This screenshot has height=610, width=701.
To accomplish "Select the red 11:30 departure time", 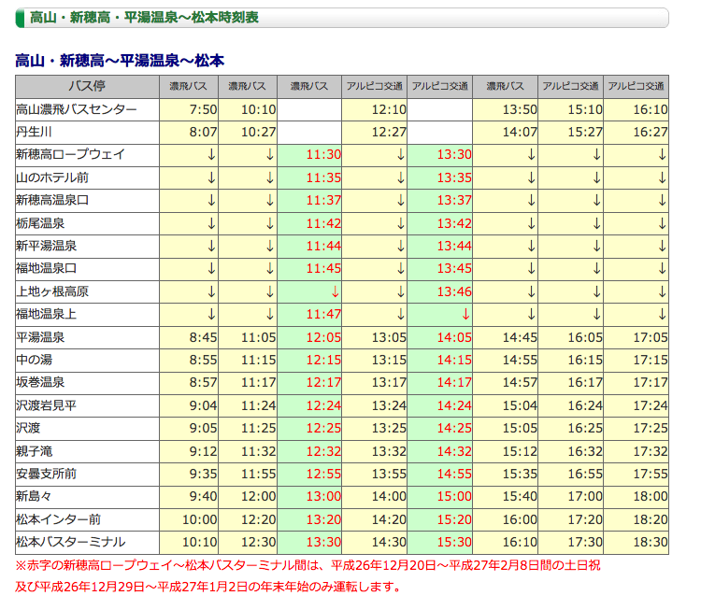I will [x=323, y=154].
